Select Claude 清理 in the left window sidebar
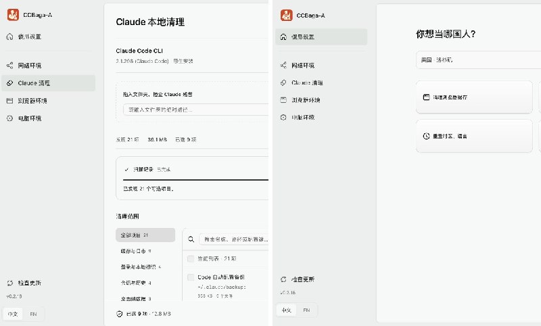This screenshot has height=326, width=541. [x=48, y=83]
